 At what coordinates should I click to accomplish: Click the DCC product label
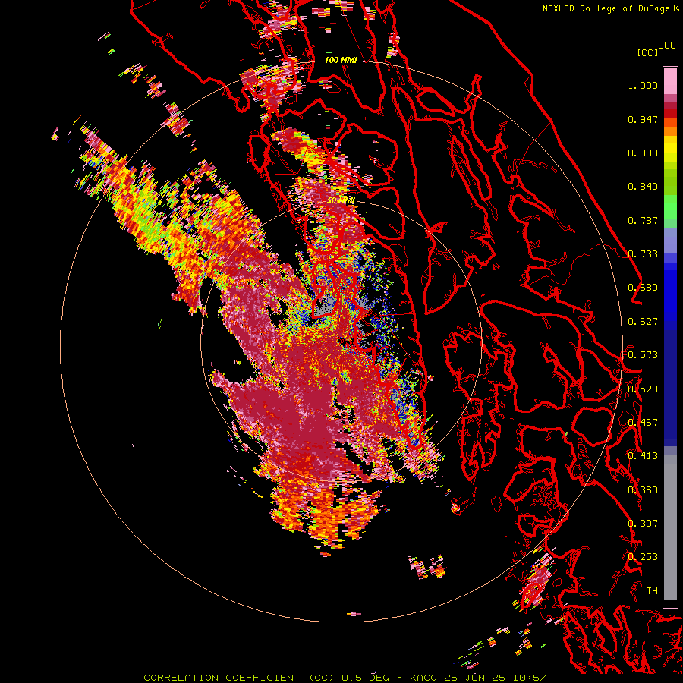pos(667,45)
